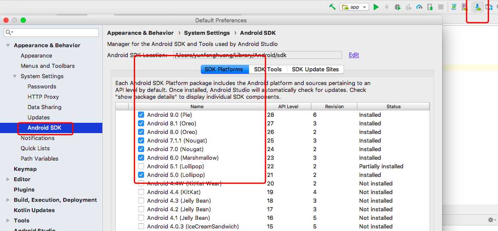Sort table by Status column header
498x231 pixels.
(x=393, y=106)
